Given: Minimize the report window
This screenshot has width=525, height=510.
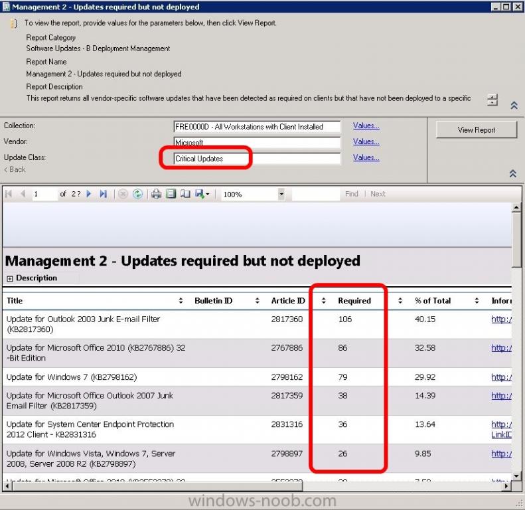Looking at the screenshot, I should (x=496, y=7).
